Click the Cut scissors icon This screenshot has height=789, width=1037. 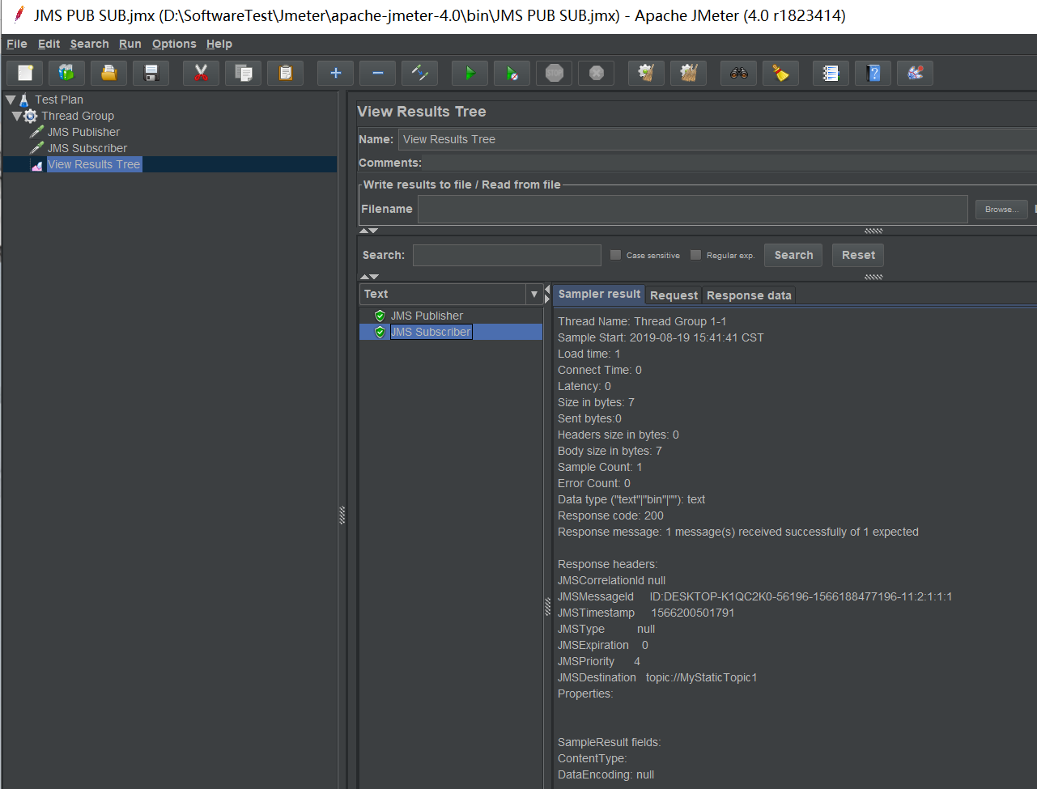pyautogui.click(x=202, y=73)
